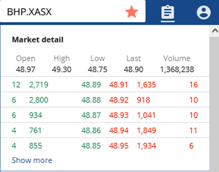Toggle the favorite star for BHP.XASX
The image size is (219, 172).
(x=132, y=12)
